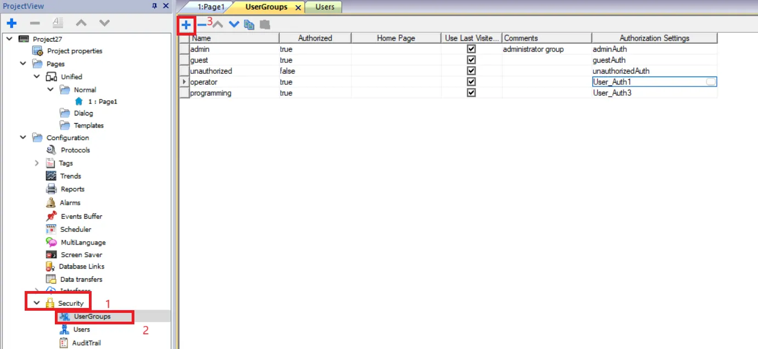Open User_Auth1 authorization settings button

[x=711, y=82]
